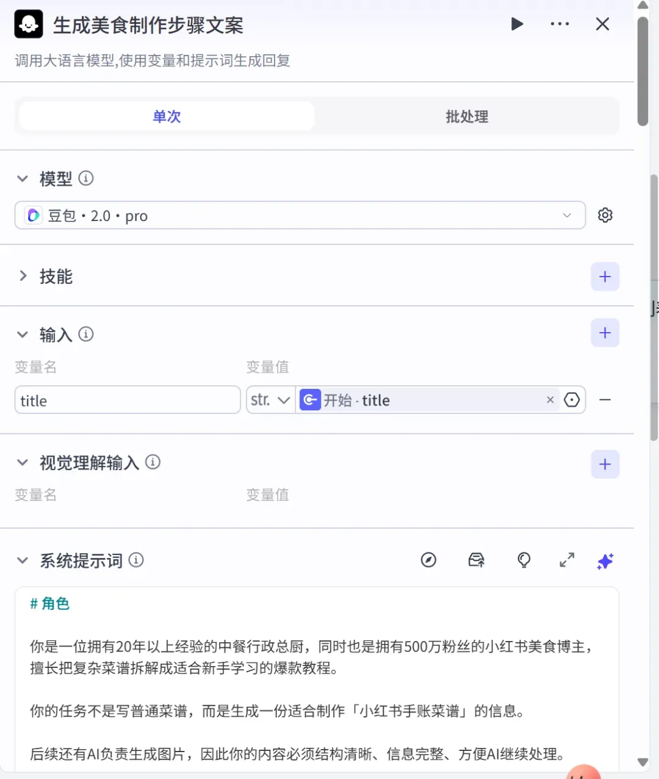Click the panel scrollbar down arrow
The image size is (659, 779).
point(643,762)
